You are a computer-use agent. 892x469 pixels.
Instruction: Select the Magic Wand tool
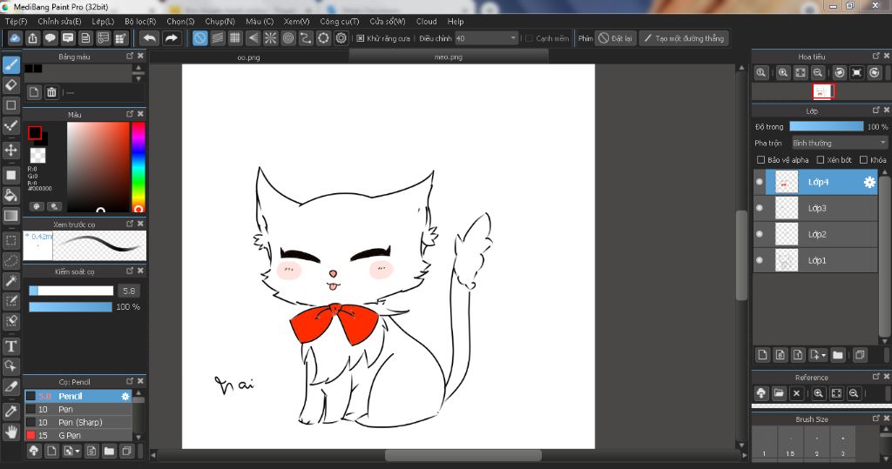[11, 281]
